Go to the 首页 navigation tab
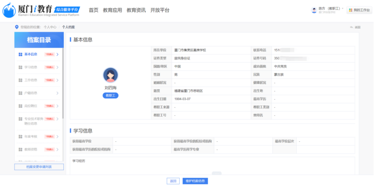 coord(93,10)
